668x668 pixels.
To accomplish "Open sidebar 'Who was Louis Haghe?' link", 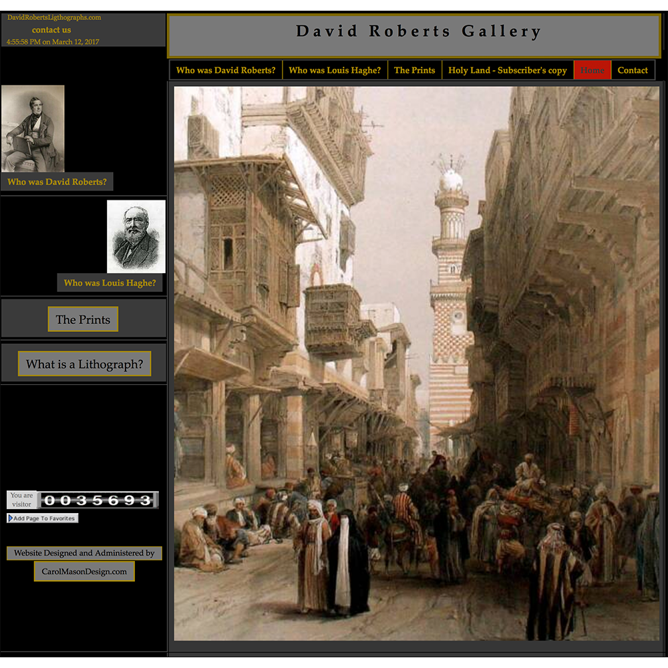I will pos(110,283).
